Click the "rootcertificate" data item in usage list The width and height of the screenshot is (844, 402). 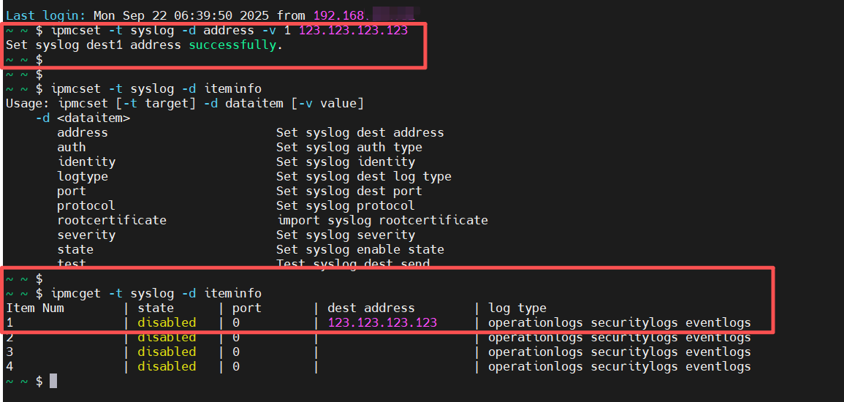(112, 220)
